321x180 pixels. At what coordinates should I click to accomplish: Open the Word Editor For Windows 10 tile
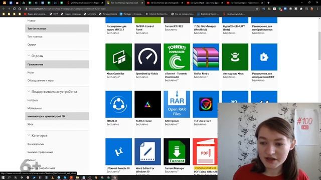pos(147,151)
